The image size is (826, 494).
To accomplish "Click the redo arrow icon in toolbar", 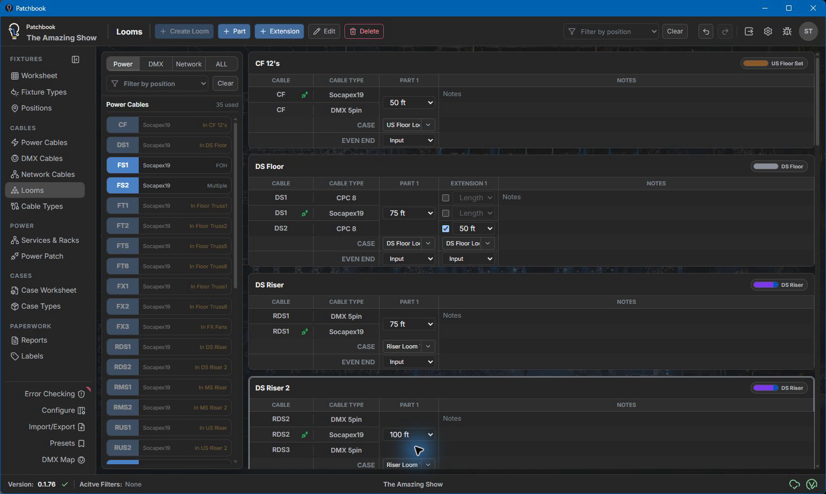I will click(x=725, y=31).
